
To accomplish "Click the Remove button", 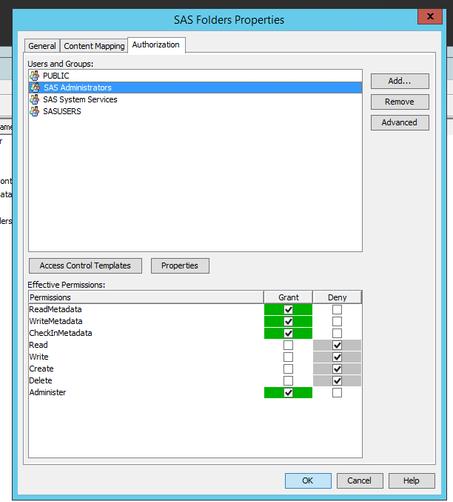I will coord(400,102).
